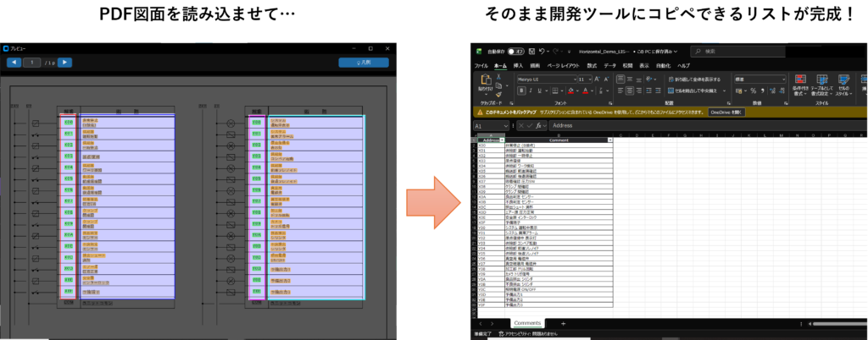Go to next page in preview window

pos(64,63)
